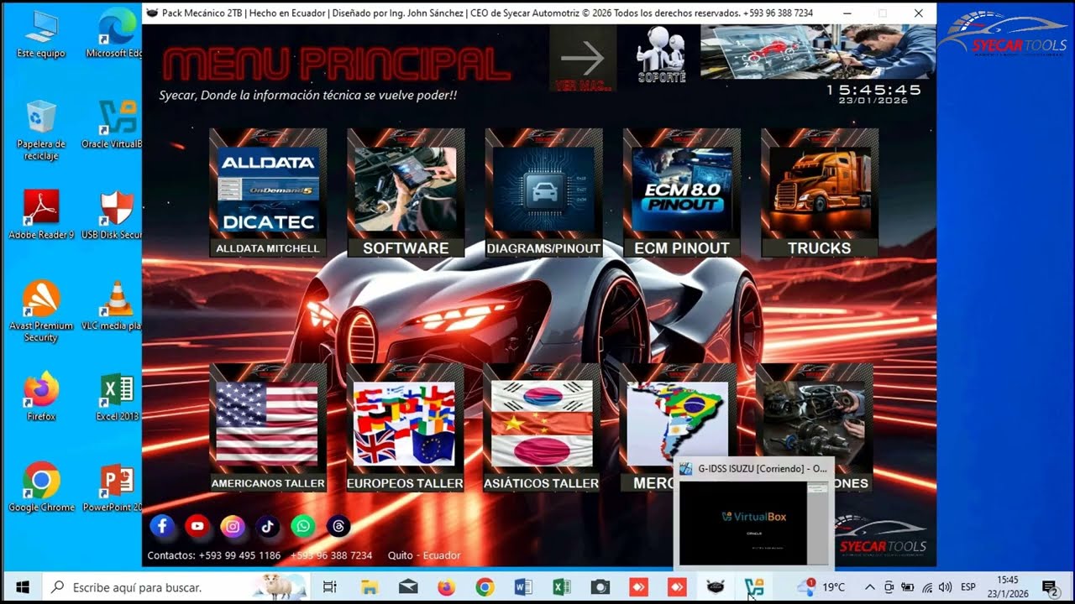Image resolution: width=1075 pixels, height=604 pixels.
Task: Click the contact number +593 99 495 1186
Action: 239,555
